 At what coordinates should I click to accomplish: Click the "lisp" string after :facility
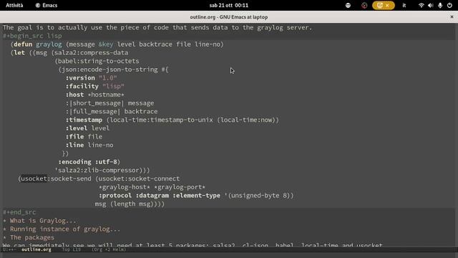[x=113, y=86]
